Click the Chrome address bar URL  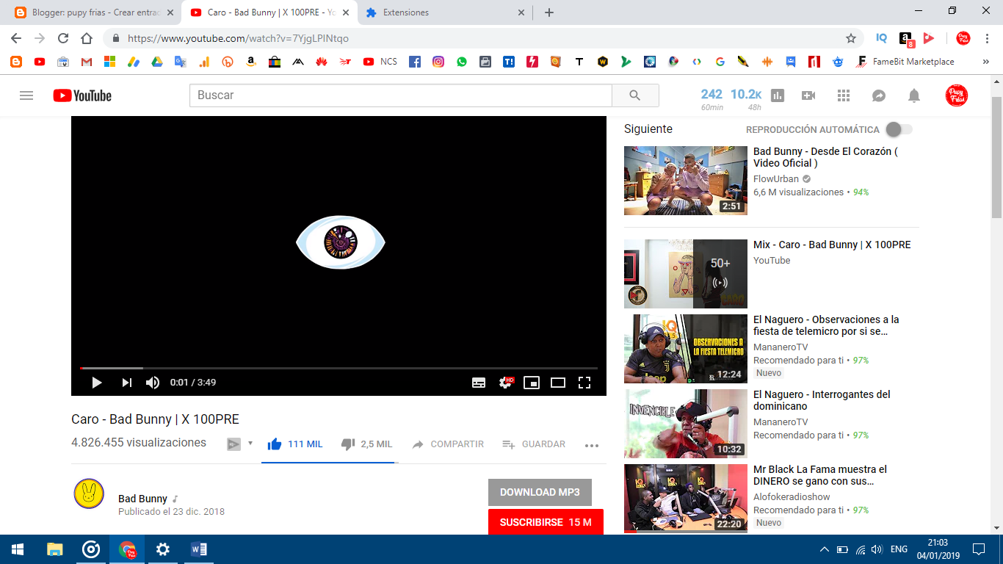[x=238, y=38]
